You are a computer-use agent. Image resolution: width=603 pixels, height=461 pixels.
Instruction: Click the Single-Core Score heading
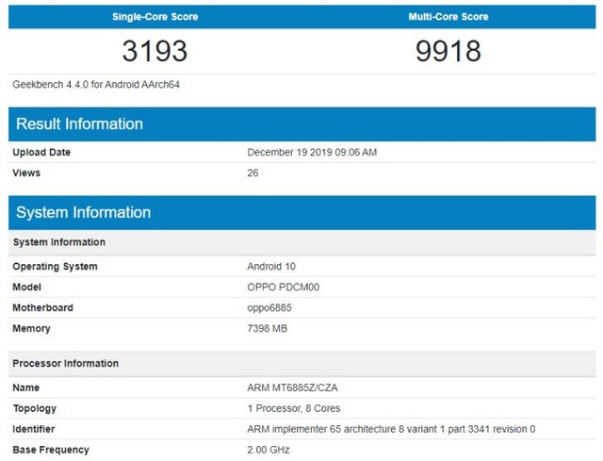click(155, 17)
